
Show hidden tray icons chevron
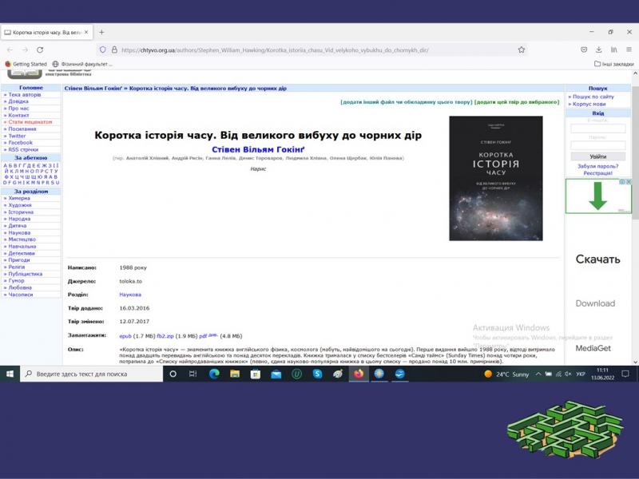(x=538, y=374)
